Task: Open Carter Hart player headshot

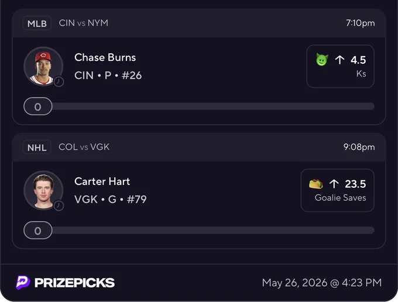Action: pos(43,190)
